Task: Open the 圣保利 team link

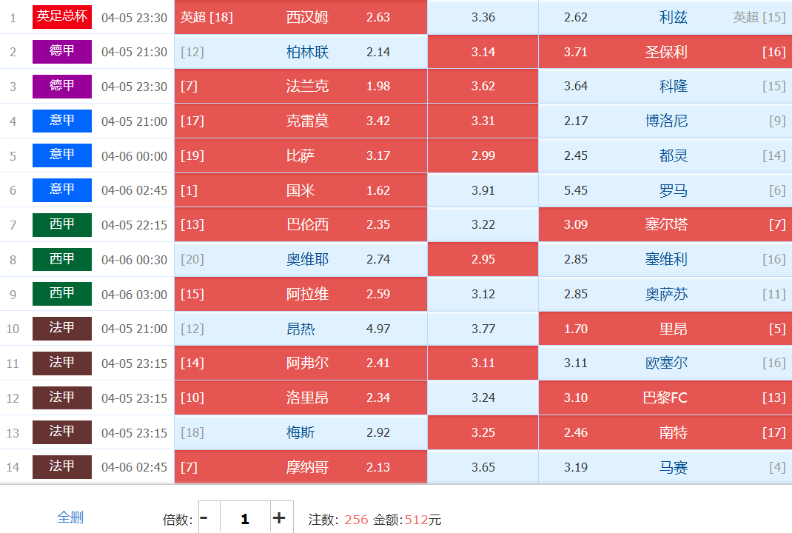Action: pyautogui.click(x=666, y=52)
